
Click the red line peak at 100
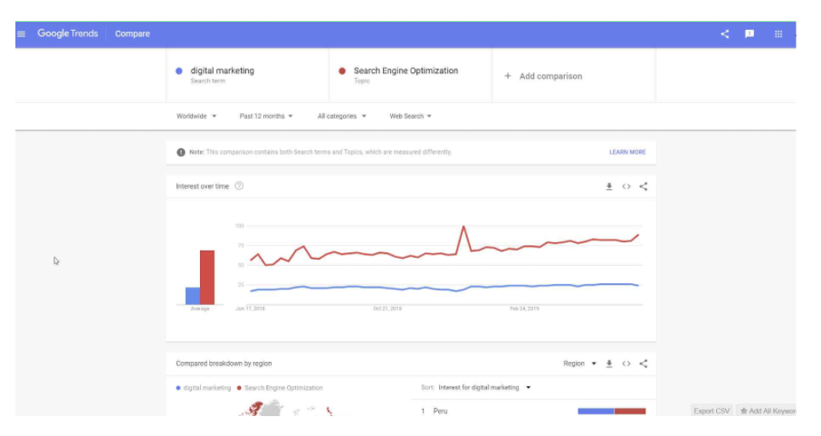(x=463, y=227)
